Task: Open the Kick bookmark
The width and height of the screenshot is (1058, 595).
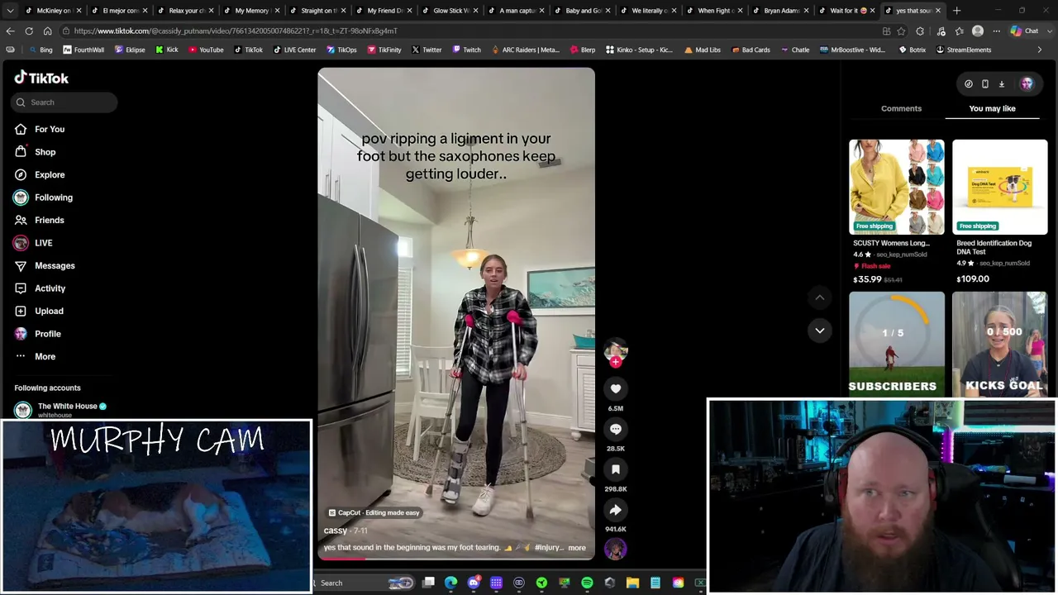Action: (167, 50)
